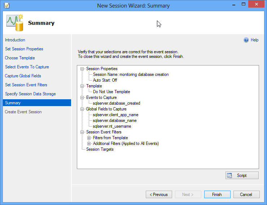The image size is (267, 205).
Task: Go to the Introduction wizard page
Action: tap(15, 40)
